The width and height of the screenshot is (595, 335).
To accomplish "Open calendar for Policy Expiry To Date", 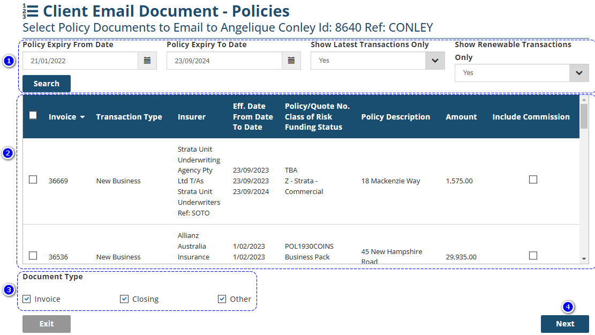I will tap(291, 61).
